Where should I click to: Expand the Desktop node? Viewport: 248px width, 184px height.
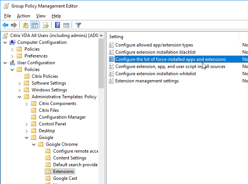point(26,131)
